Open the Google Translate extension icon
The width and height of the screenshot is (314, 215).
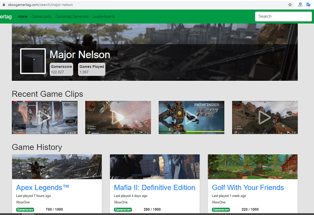308,5
